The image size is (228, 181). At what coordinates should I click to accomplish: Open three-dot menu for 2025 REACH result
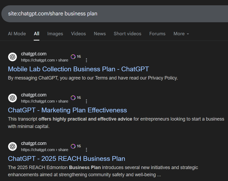click(86, 150)
